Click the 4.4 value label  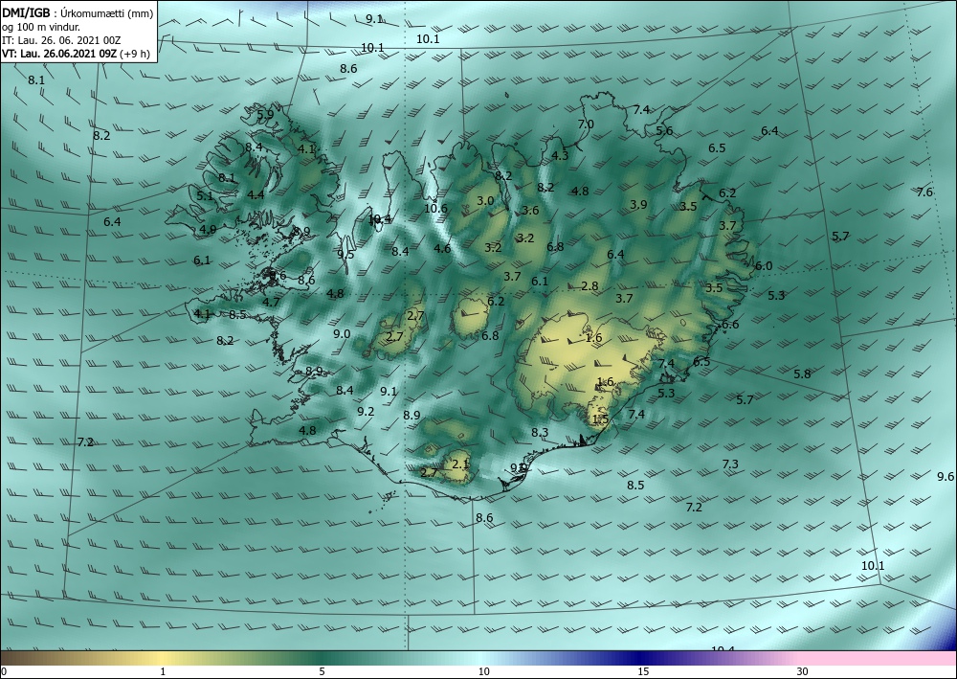click(256, 194)
